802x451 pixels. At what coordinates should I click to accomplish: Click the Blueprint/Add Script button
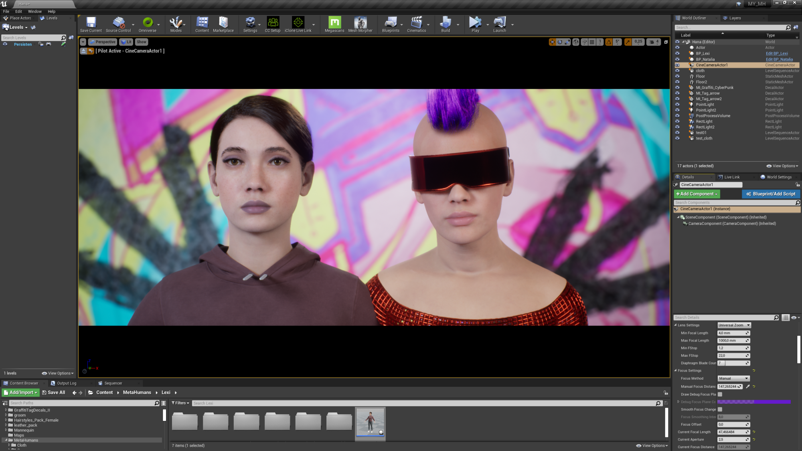(771, 194)
